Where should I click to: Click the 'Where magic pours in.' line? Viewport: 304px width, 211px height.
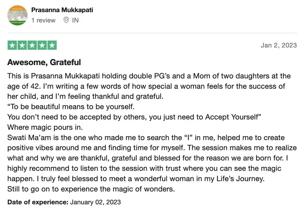click(x=45, y=127)
